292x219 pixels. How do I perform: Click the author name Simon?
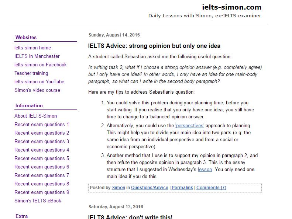pyautogui.click(x=118, y=188)
